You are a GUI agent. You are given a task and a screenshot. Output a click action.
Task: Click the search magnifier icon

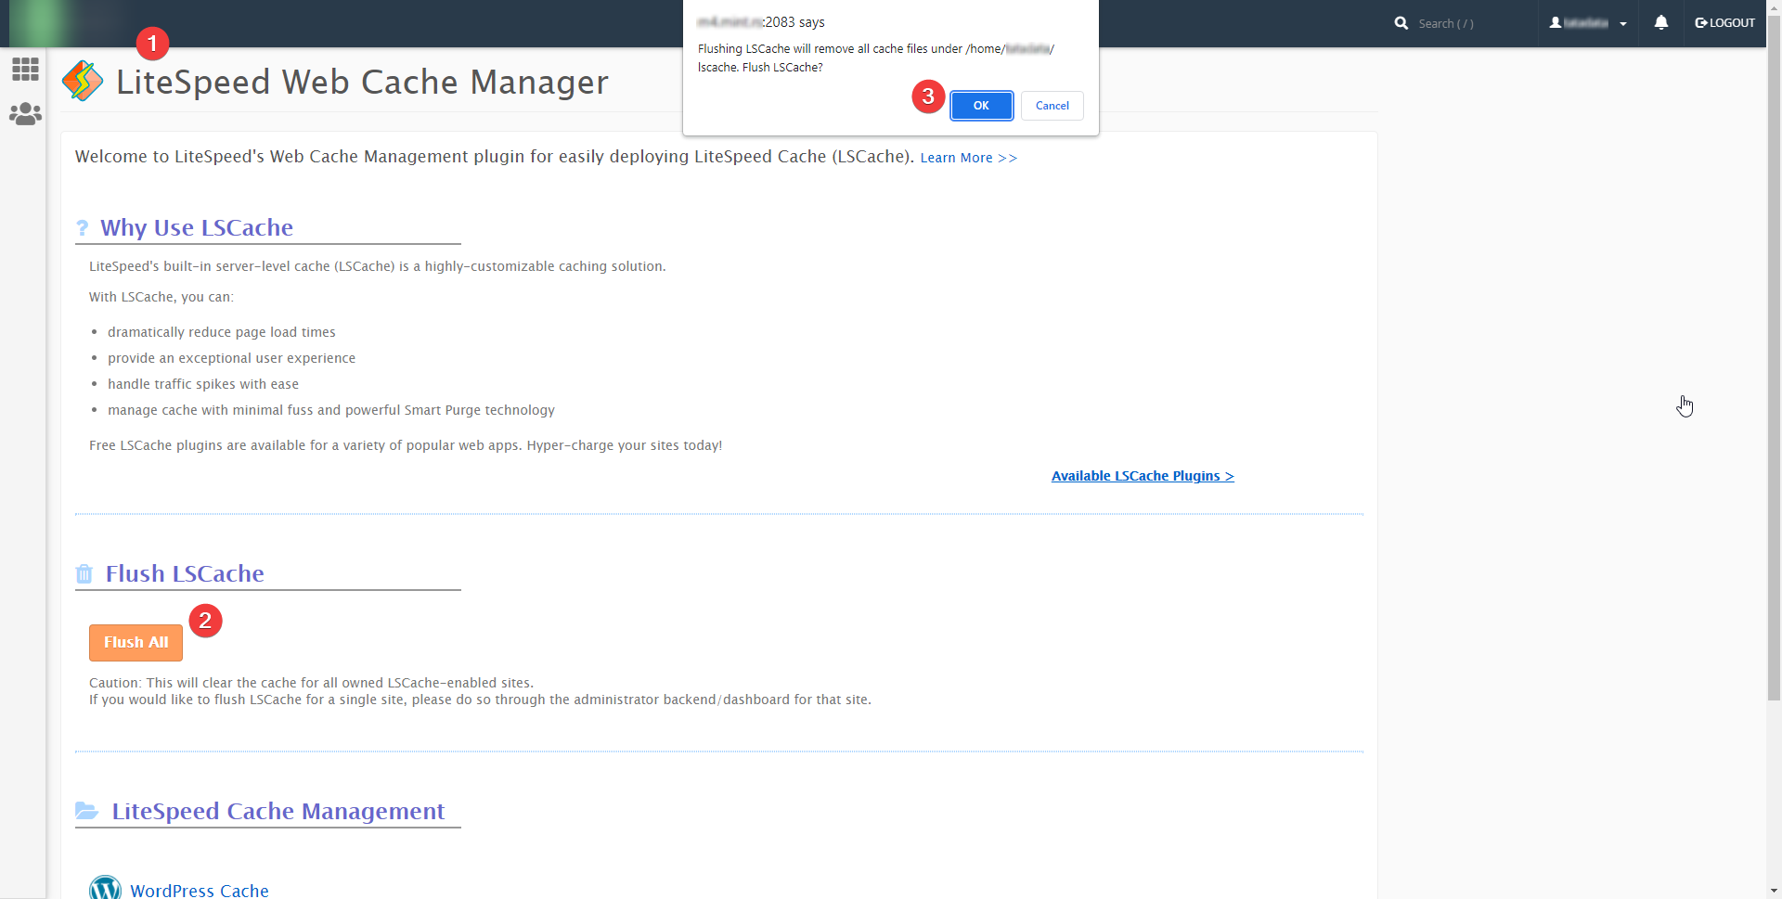point(1401,23)
